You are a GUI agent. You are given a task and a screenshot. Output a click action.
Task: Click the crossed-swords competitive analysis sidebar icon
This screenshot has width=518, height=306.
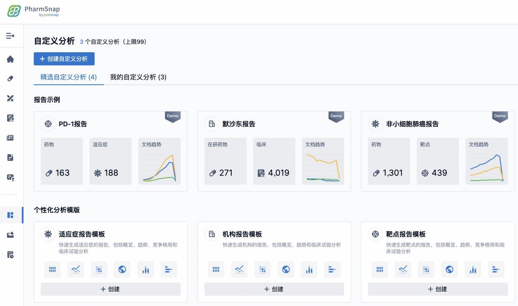(10, 98)
